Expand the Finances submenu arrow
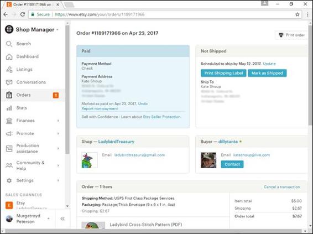313x234 pixels. point(58,121)
